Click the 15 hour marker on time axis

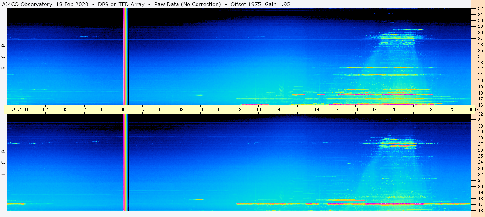click(x=297, y=109)
